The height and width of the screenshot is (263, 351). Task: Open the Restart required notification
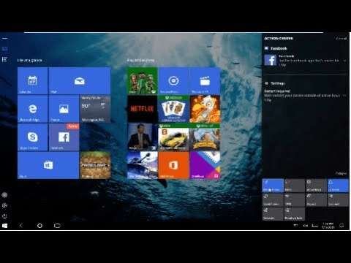(x=305, y=95)
